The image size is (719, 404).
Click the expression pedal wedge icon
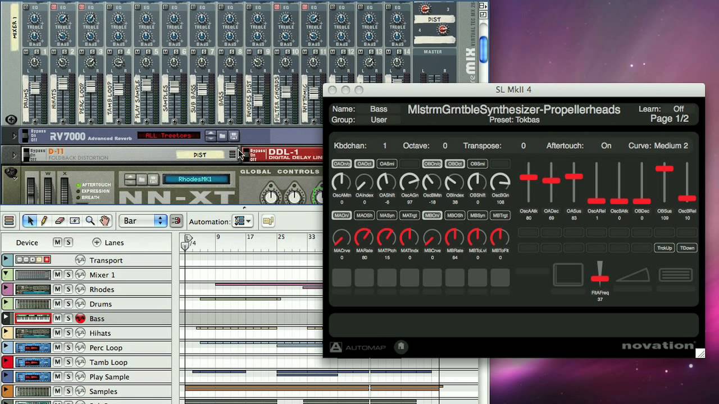[633, 275]
